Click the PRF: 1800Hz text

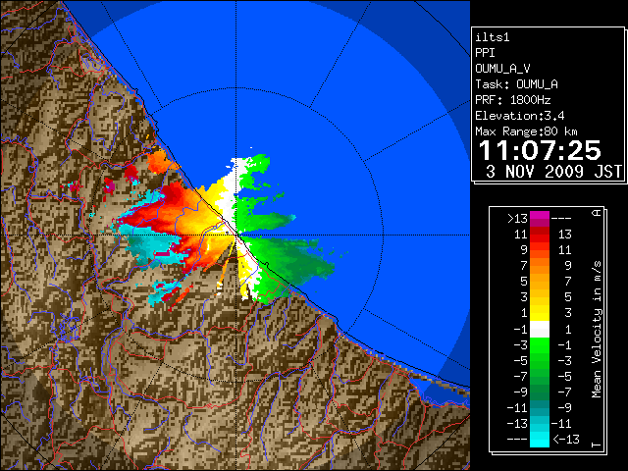pos(512,100)
